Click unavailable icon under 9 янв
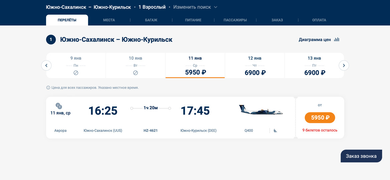The image size is (390, 180). [76, 73]
